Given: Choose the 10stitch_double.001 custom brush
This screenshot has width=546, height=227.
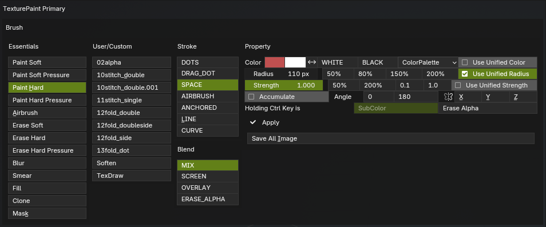Looking at the screenshot, I should tap(132, 87).
